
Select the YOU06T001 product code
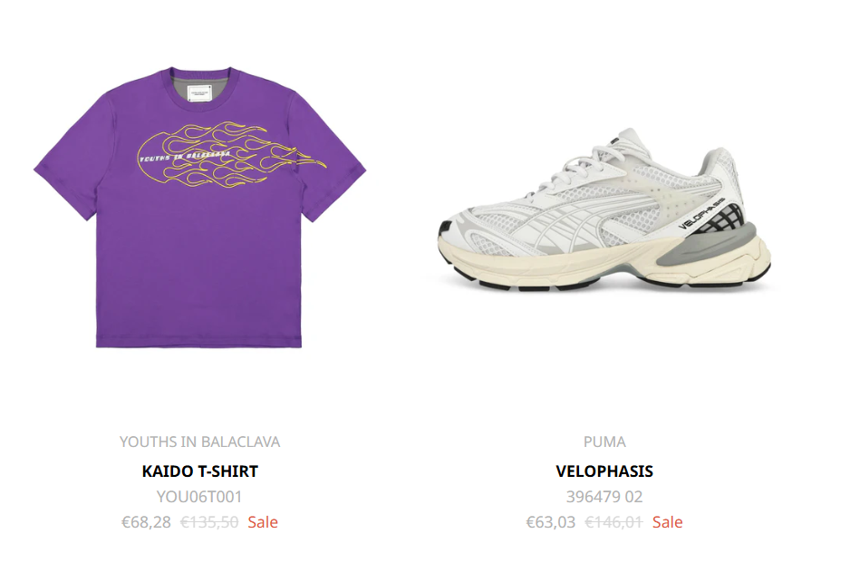pyautogui.click(x=199, y=497)
